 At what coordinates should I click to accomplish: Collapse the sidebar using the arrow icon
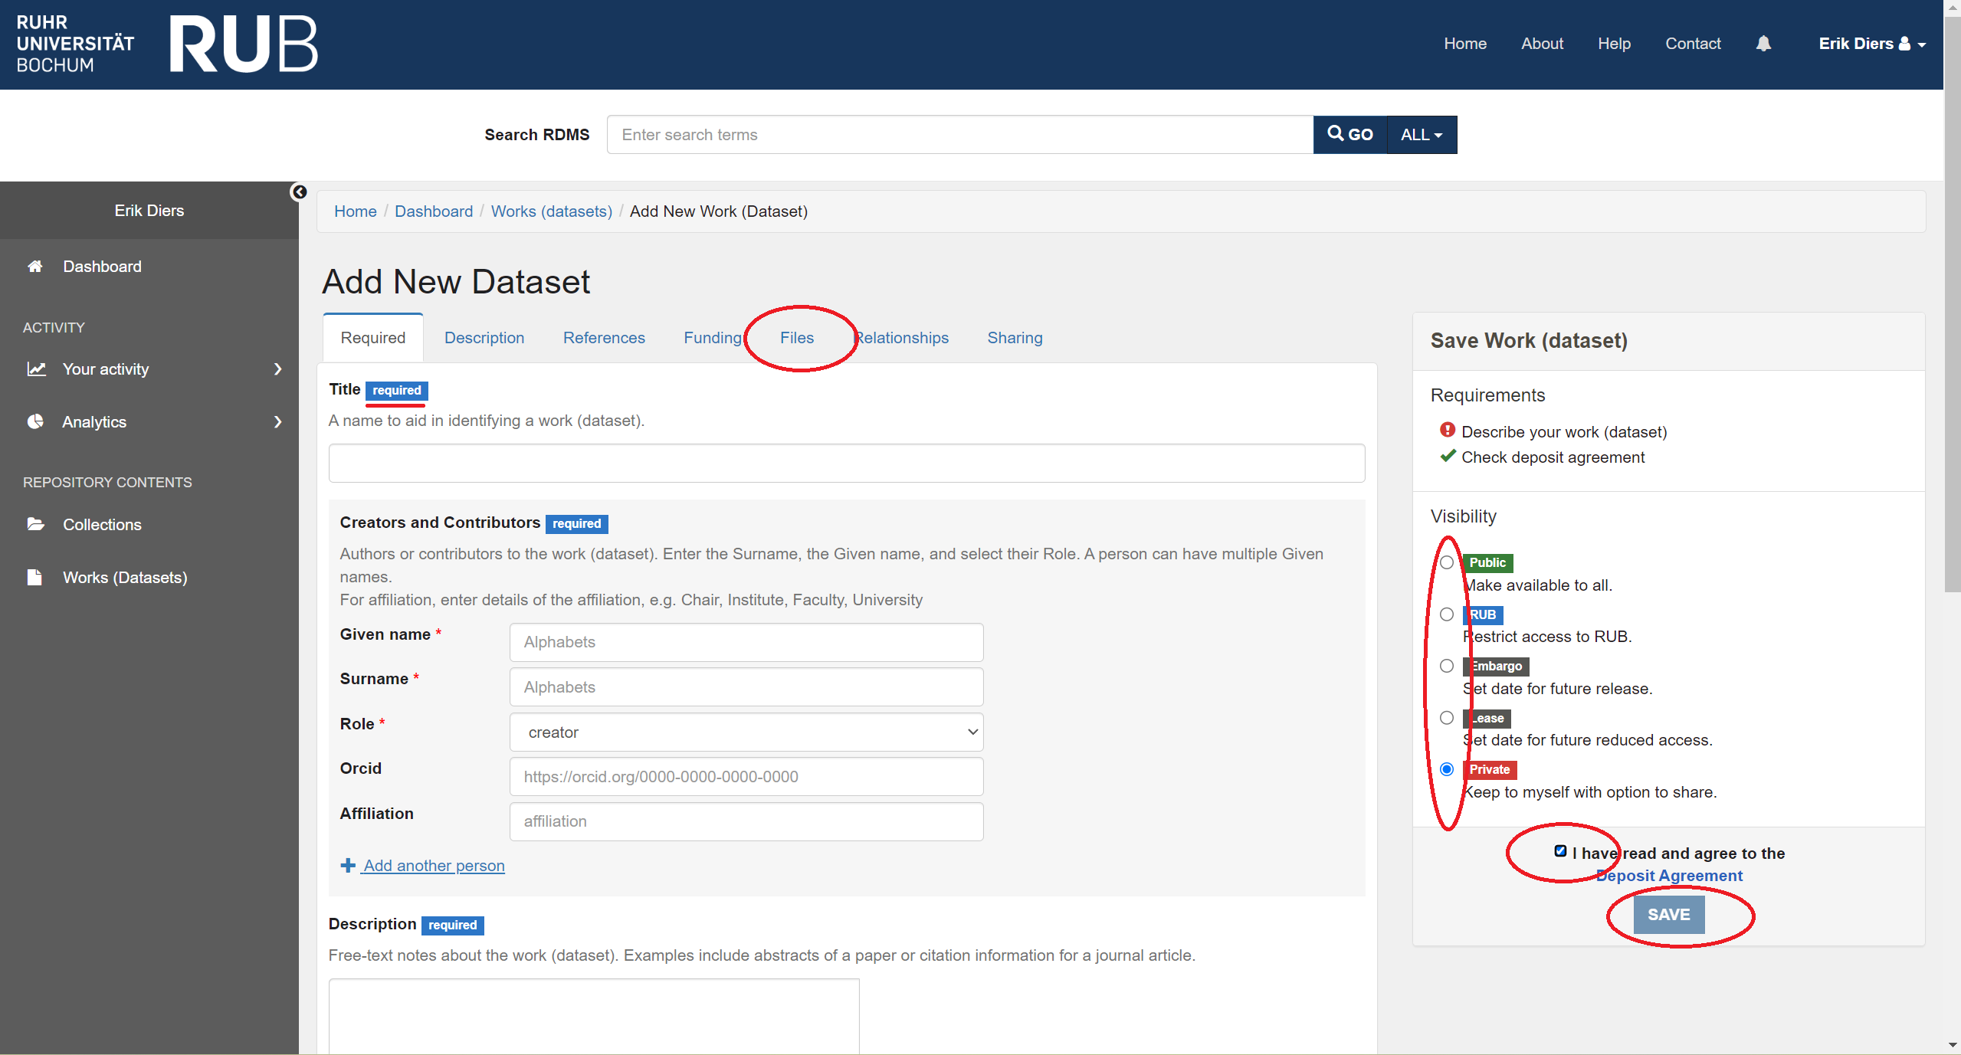click(x=299, y=192)
